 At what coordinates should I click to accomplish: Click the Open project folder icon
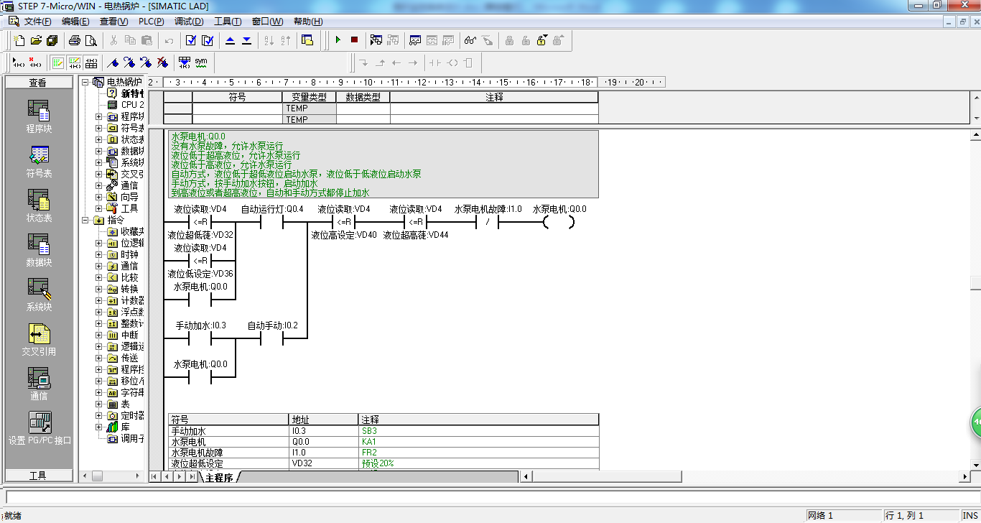(35, 40)
